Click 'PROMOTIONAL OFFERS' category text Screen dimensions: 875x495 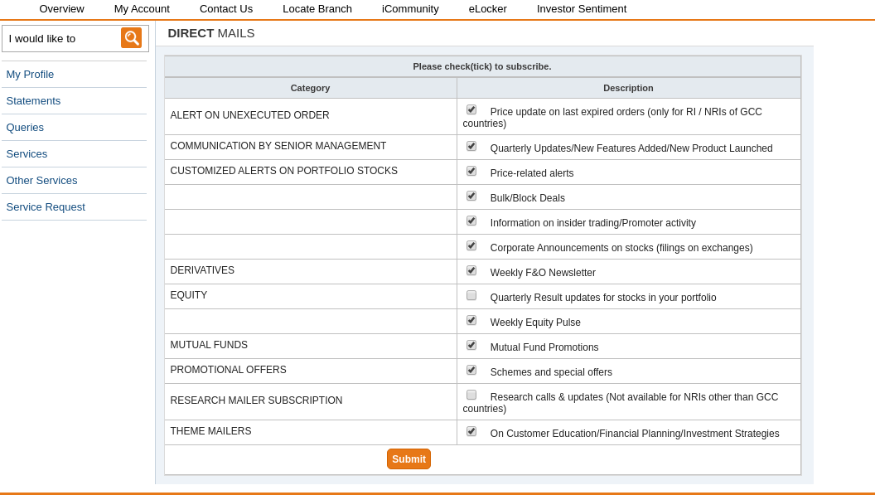(x=228, y=370)
